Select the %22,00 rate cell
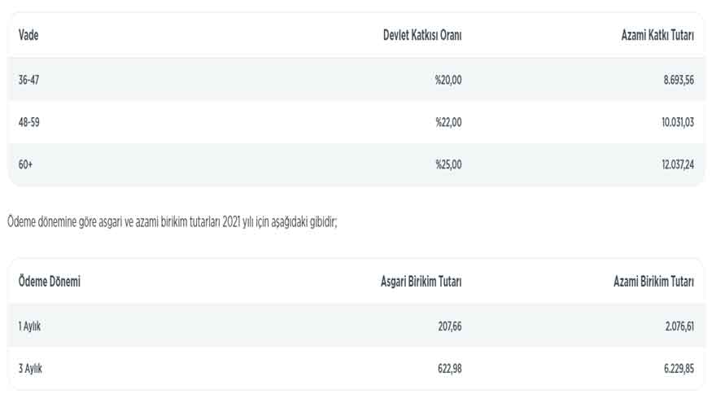The image size is (716, 403). (x=448, y=122)
